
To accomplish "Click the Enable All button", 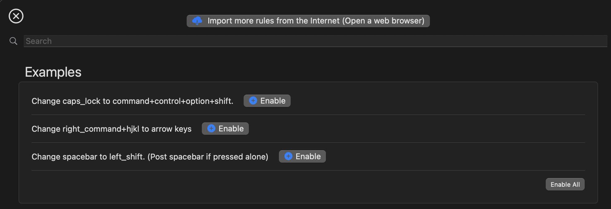I will coord(565,184).
